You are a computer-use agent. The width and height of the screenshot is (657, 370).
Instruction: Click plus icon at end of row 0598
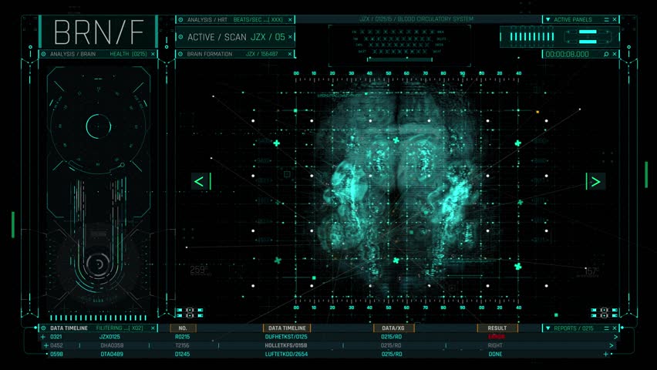pos(605,354)
